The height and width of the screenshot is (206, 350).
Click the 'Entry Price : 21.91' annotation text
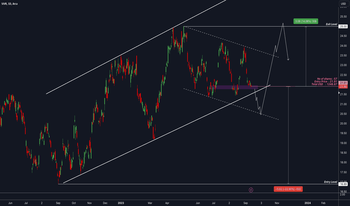coord(326,82)
